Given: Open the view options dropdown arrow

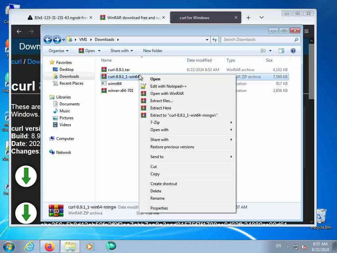Looking at the screenshot, I should click(x=270, y=51).
